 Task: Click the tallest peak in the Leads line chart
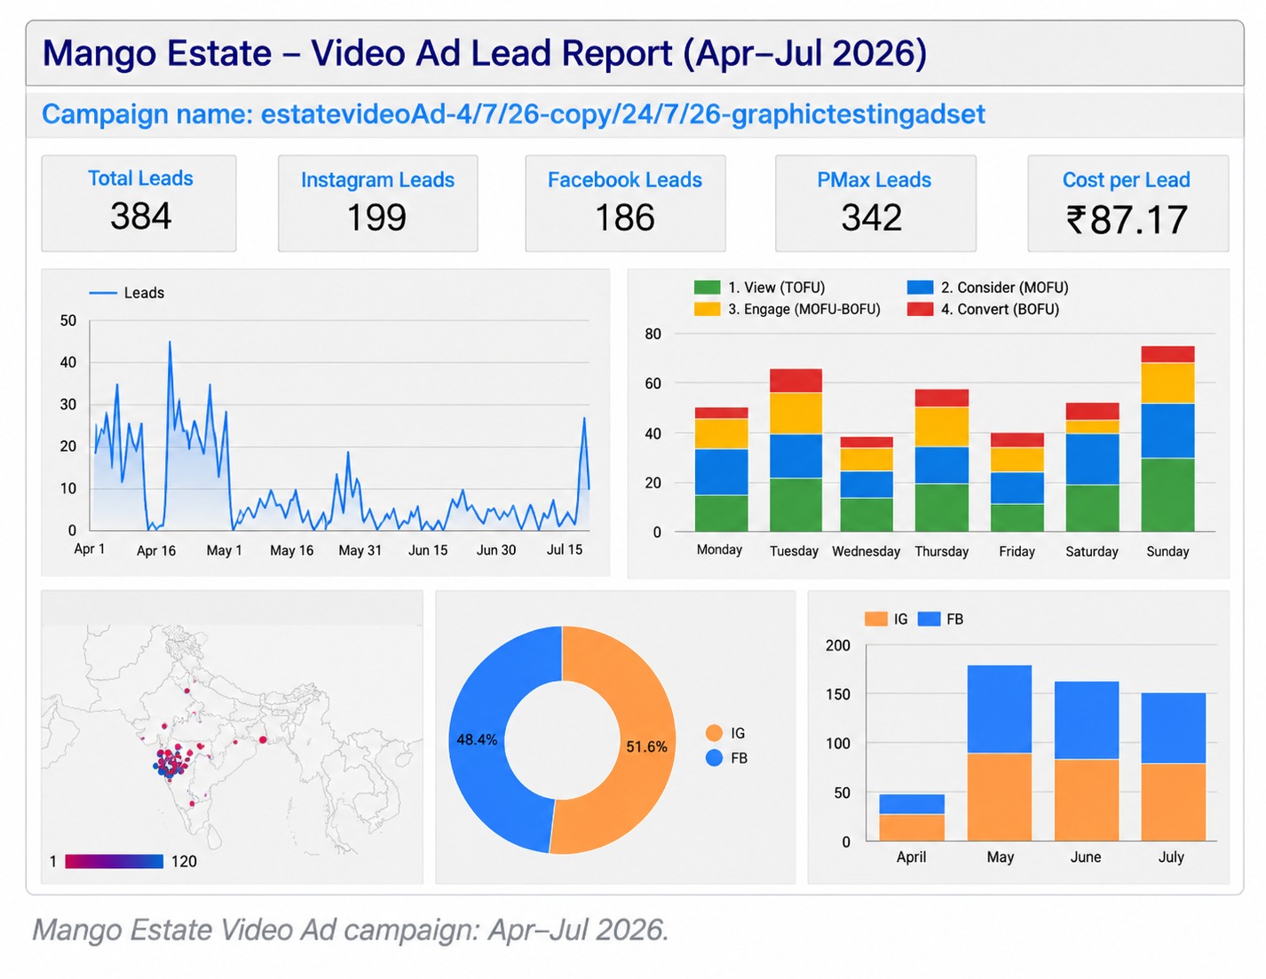tap(170, 343)
